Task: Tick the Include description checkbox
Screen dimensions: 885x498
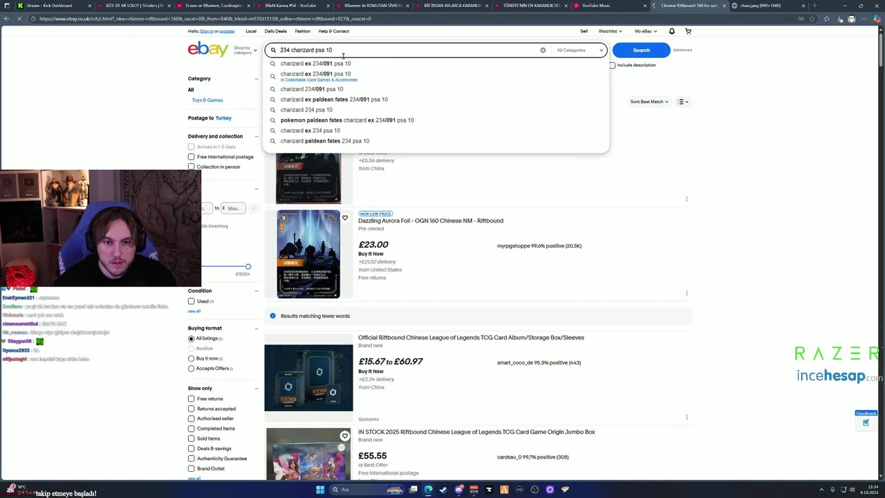Action: pos(612,65)
